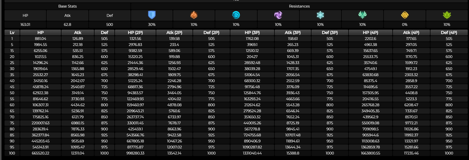Click the level 100 row label
469x160 pixels.
12,153
